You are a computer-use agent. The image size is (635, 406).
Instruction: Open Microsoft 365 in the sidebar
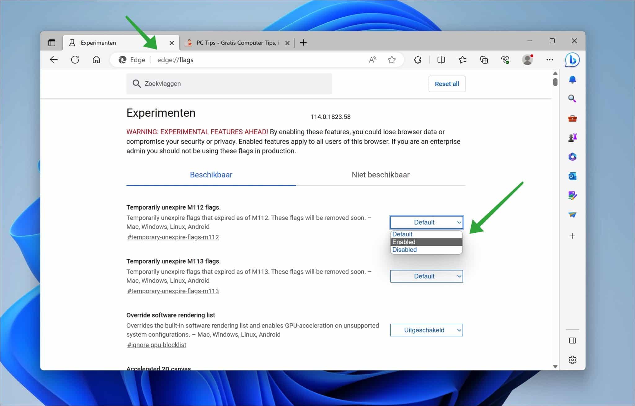point(572,157)
